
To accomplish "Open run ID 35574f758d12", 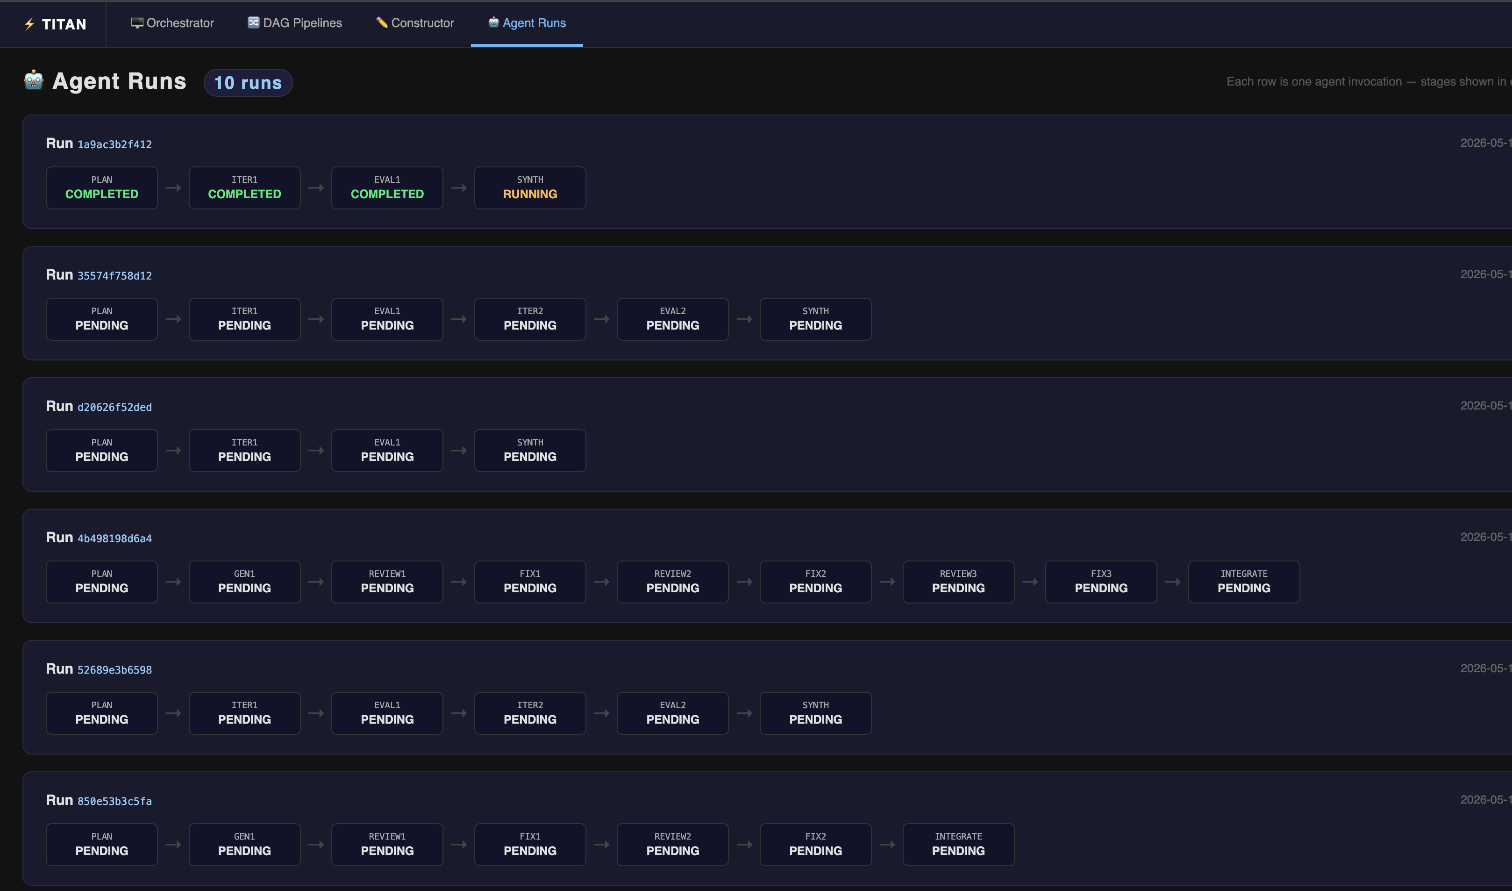I will coord(114,276).
